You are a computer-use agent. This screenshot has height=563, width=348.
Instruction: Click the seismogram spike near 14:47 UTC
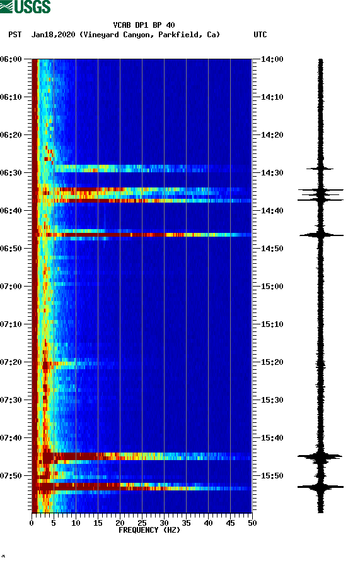(x=321, y=235)
